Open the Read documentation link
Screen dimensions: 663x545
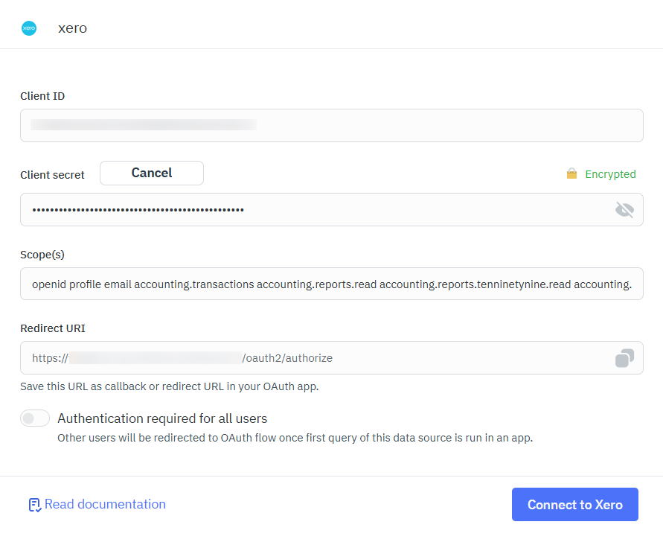coord(104,504)
